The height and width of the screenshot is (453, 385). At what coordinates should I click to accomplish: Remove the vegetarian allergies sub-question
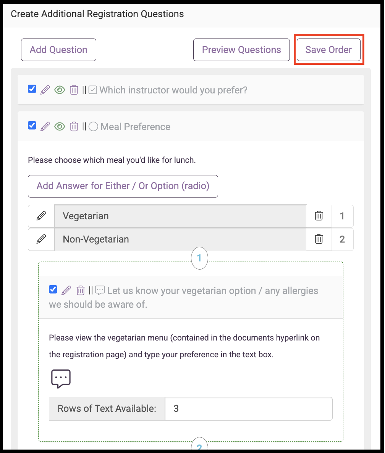point(81,290)
